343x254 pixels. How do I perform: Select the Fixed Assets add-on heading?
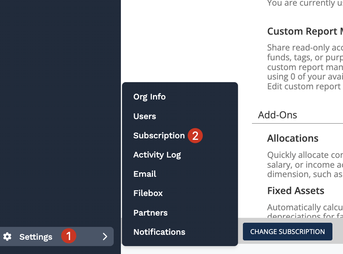295,191
